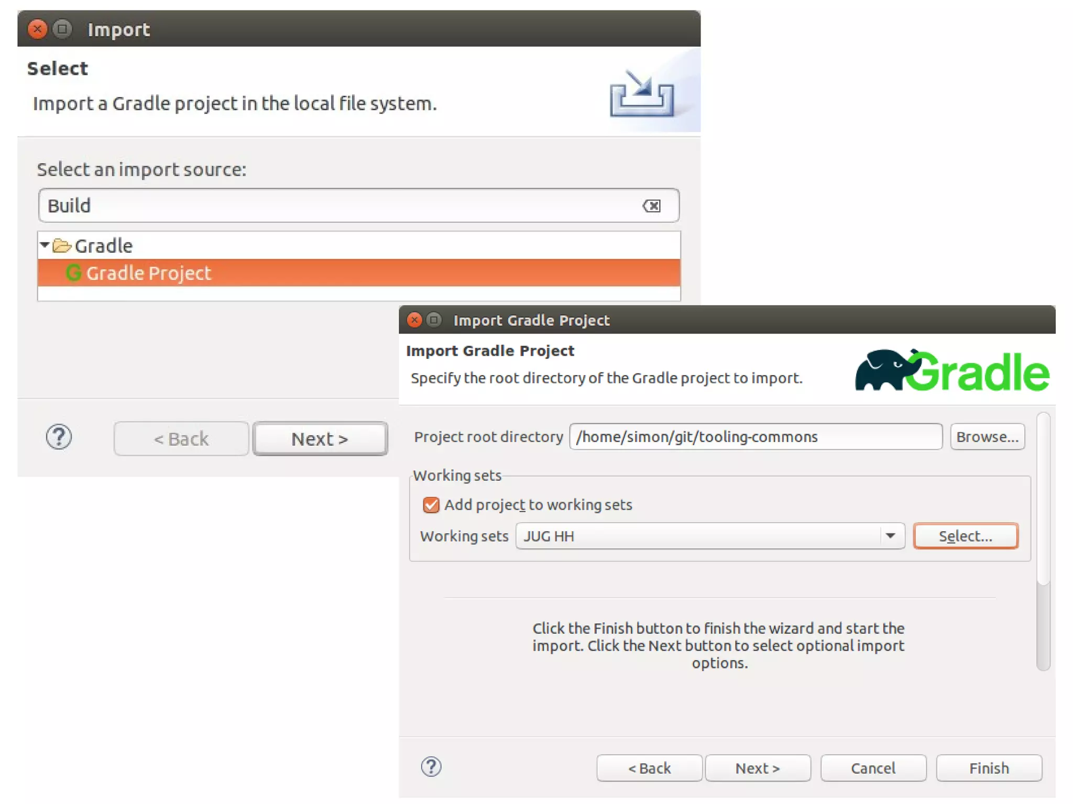
Task: Click the import wizard banner icon
Action: (641, 93)
